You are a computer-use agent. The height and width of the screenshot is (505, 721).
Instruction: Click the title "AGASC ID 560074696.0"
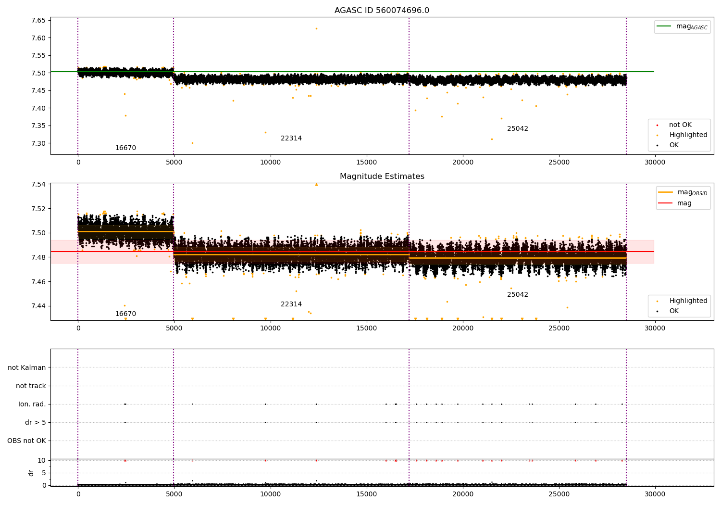coord(382,11)
